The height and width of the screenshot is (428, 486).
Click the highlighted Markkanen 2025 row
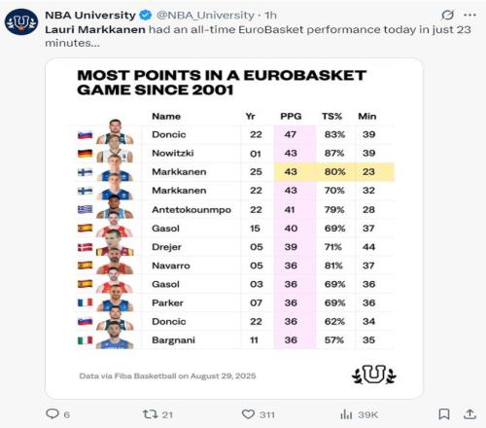point(234,172)
